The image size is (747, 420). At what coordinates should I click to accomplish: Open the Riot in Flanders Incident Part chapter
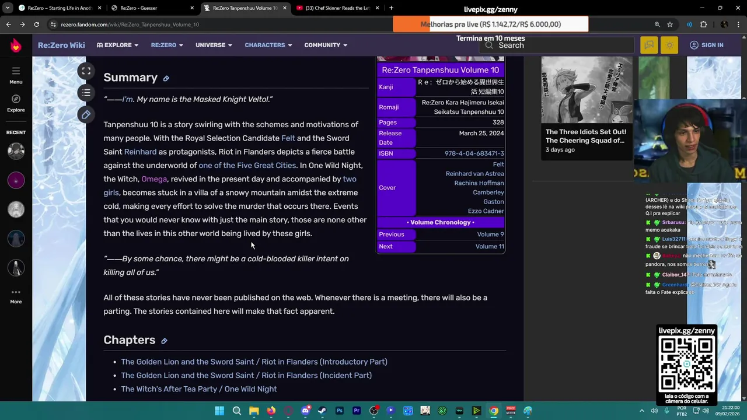tap(246, 375)
